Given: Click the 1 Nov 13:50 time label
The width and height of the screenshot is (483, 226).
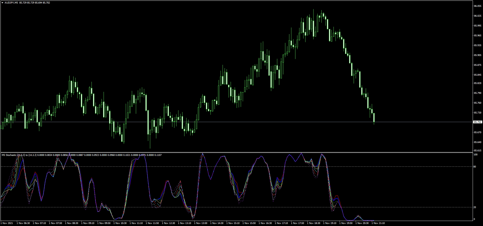Looking at the screenshot, I should click(x=201, y=223).
